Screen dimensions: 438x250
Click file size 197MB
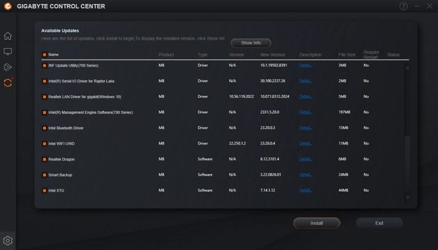[x=344, y=112]
